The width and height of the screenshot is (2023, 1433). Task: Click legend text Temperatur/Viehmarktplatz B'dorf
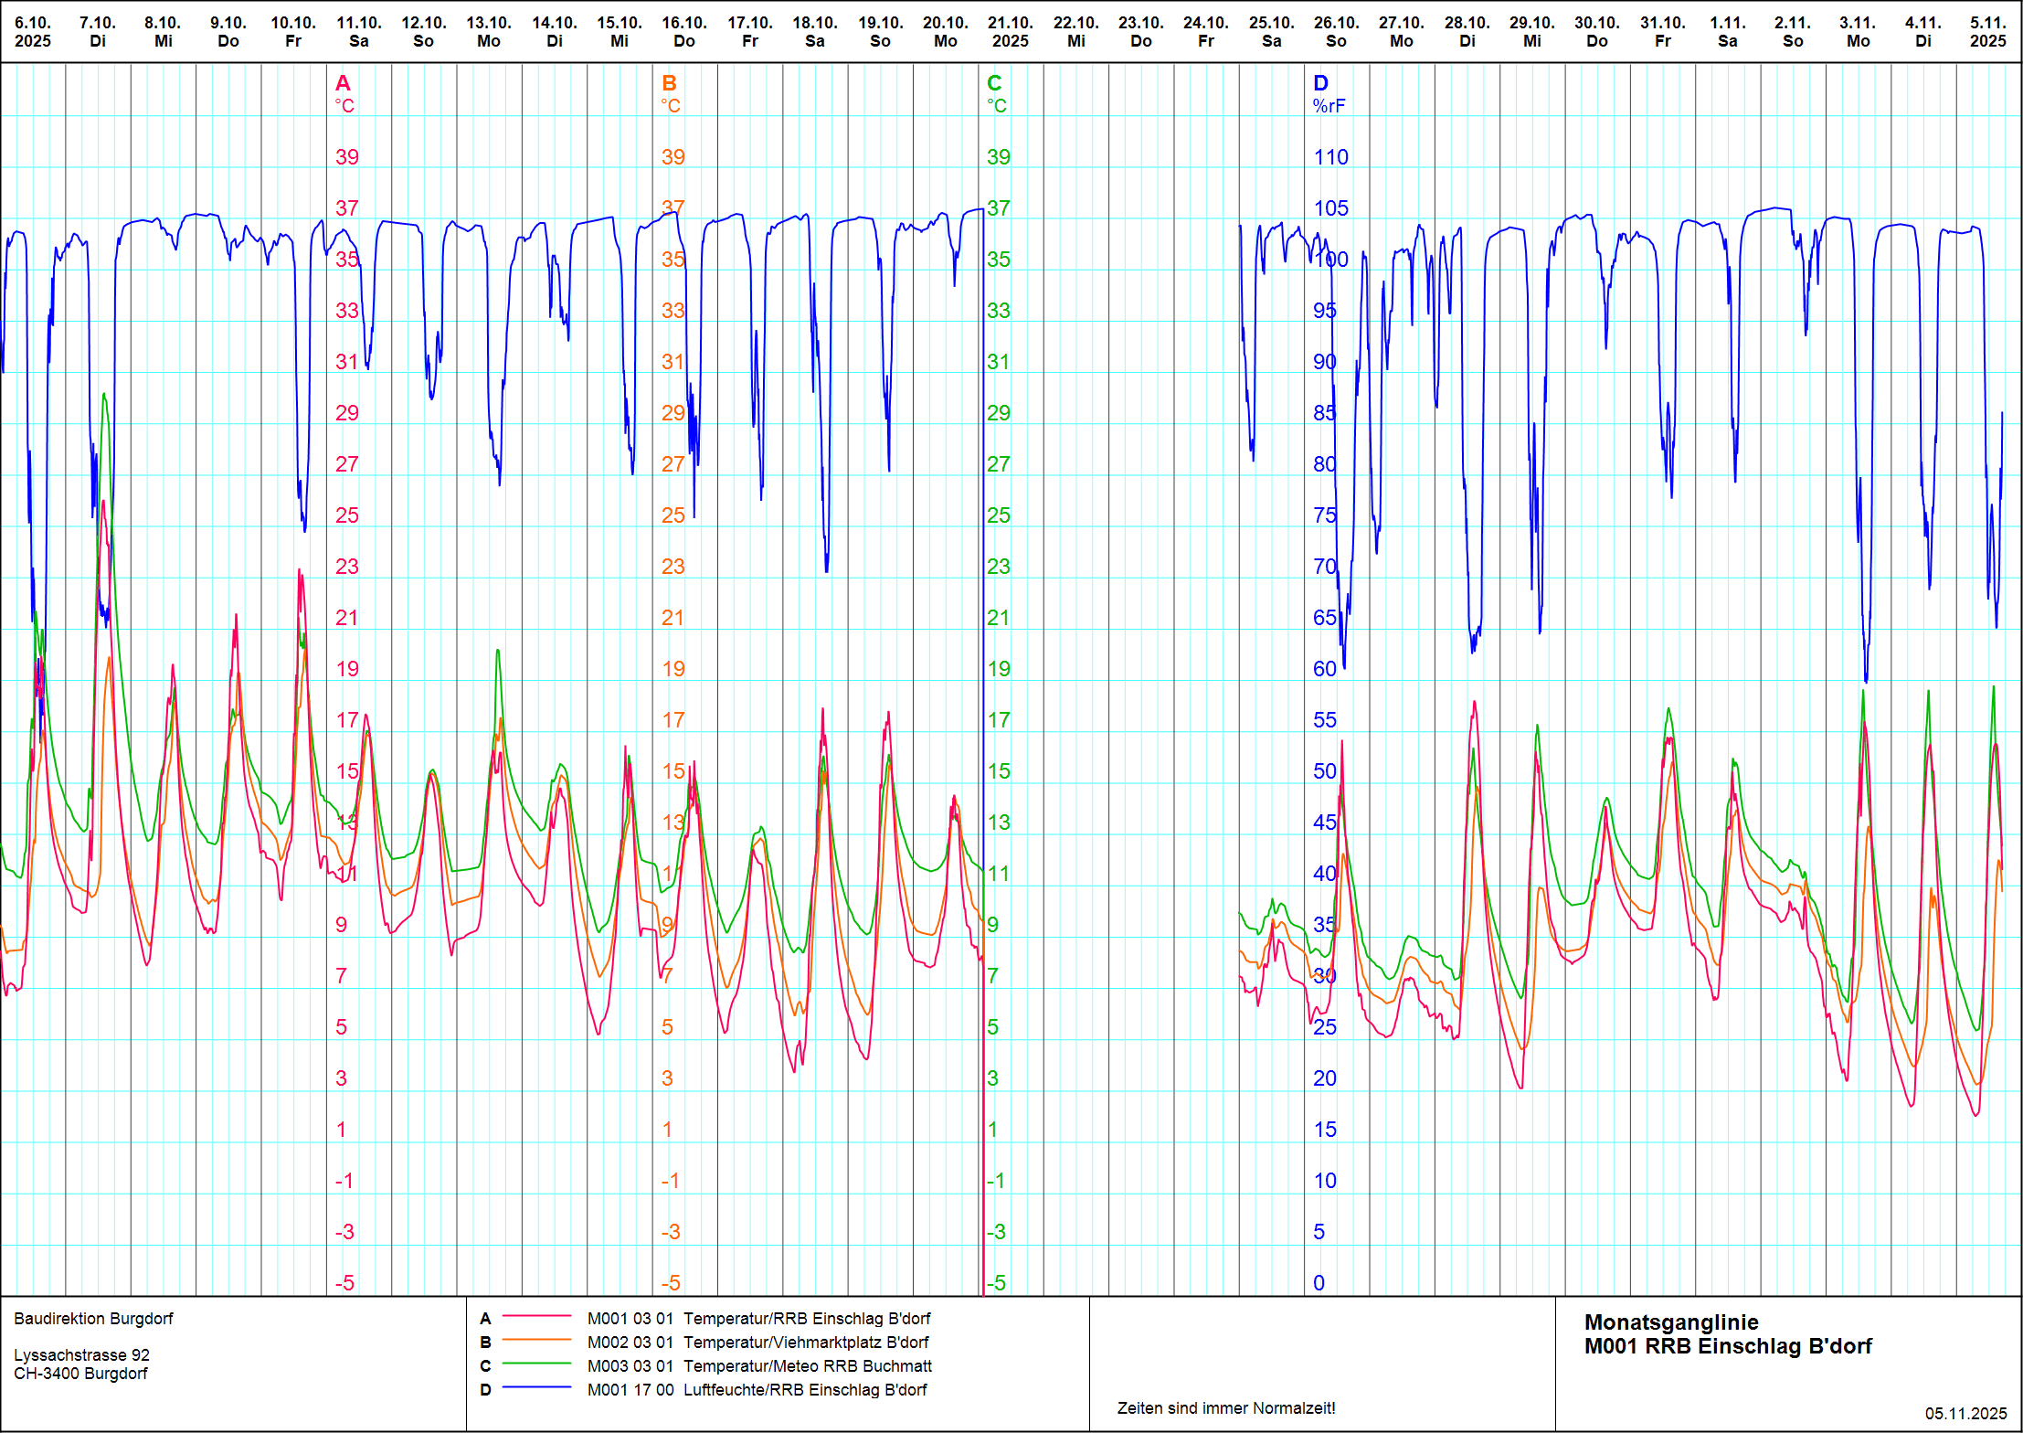tap(806, 1342)
